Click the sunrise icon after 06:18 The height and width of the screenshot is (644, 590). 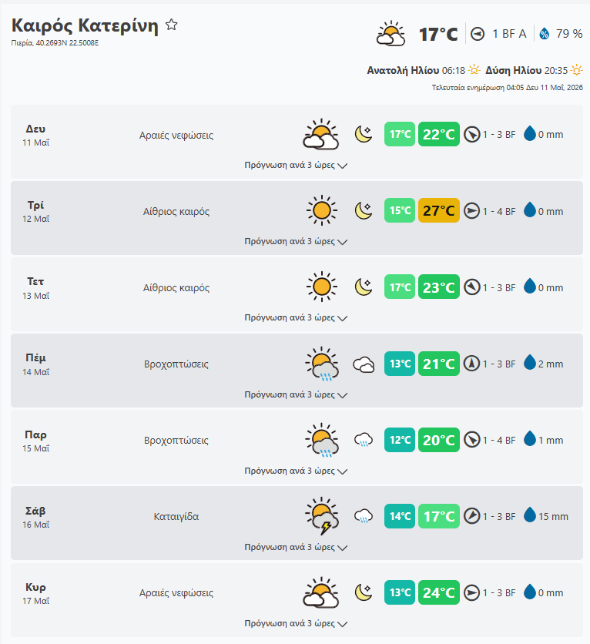pyautogui.click(x=474, y=70)
